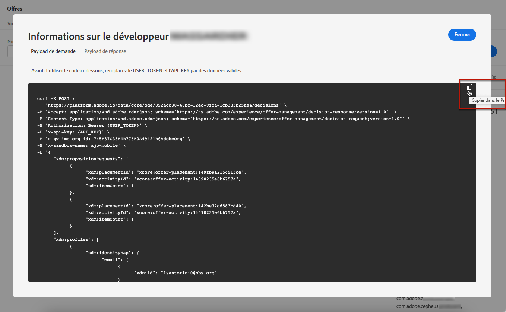The image size is (506, 312).
Task: Click the 'x-sandbox-name: ajo-mobile' line
Action: 82,146
